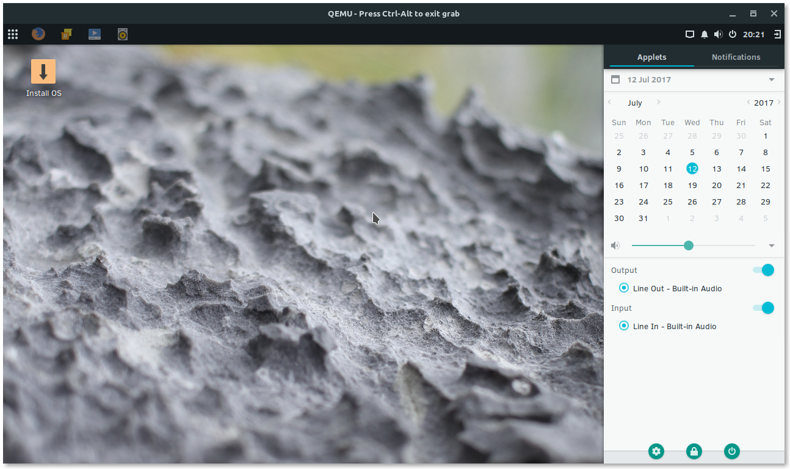Go to next year arrow

click(779, 102)
